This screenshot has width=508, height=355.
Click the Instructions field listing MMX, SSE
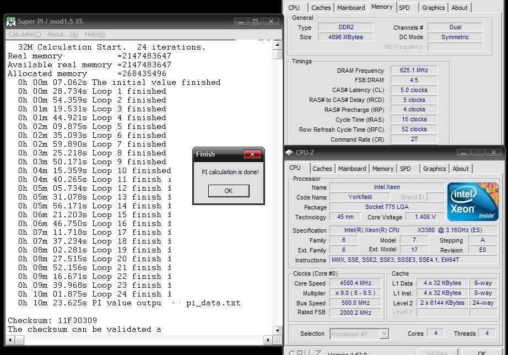point(413,260)
